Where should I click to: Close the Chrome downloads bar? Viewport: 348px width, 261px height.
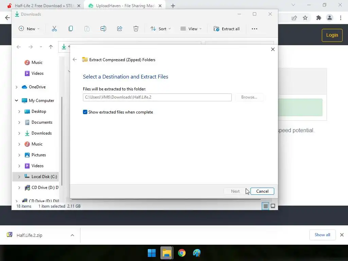342,235
